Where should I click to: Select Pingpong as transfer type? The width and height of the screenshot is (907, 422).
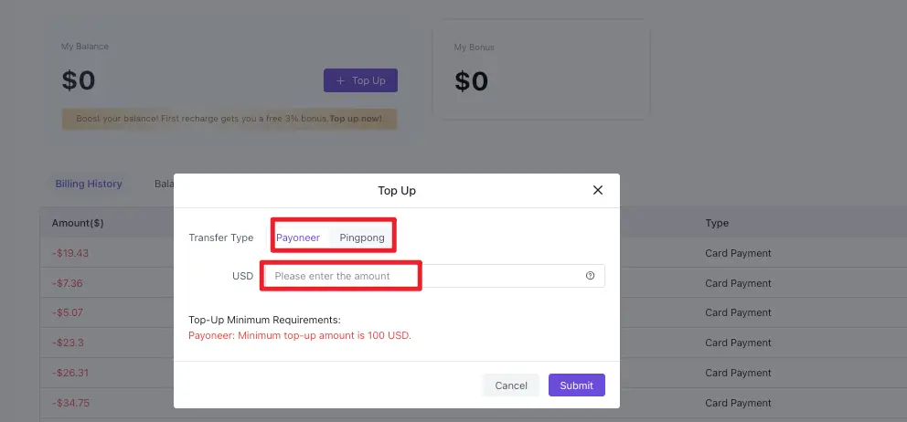[362, 237]
